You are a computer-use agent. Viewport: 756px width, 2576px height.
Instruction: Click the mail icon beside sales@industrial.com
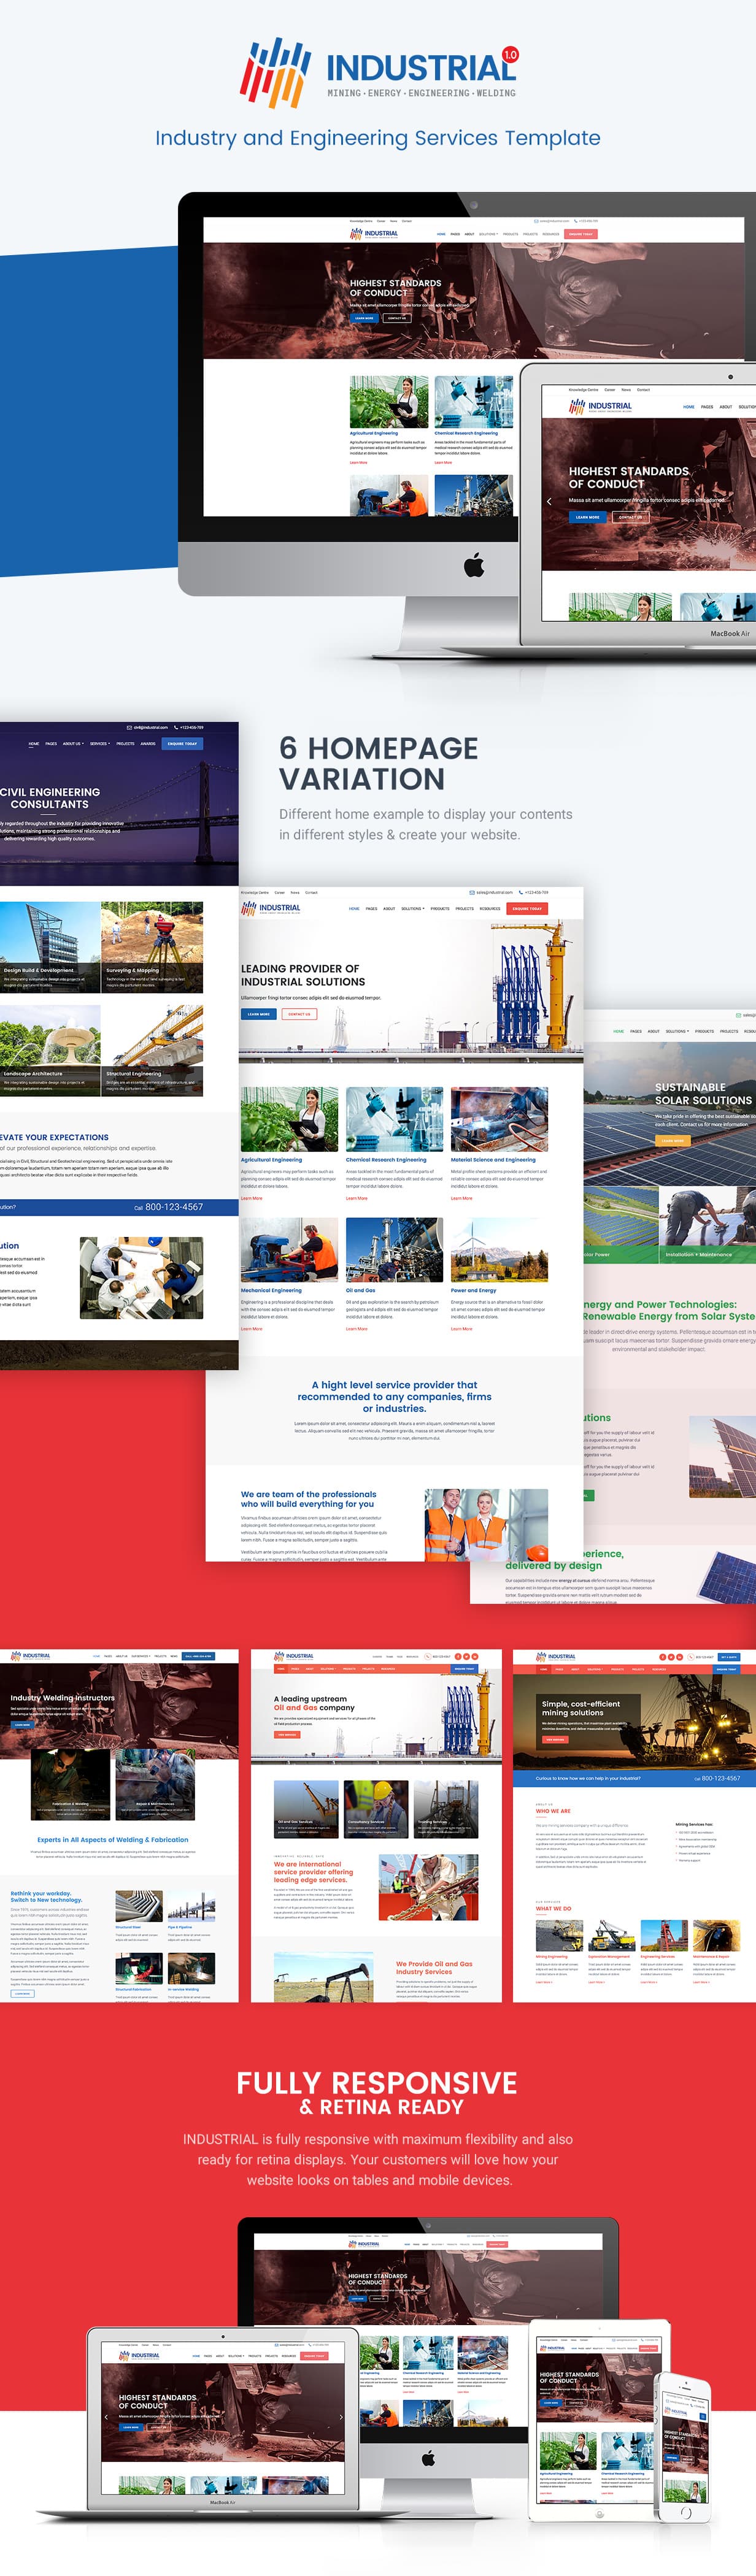(x=472, y=892)
